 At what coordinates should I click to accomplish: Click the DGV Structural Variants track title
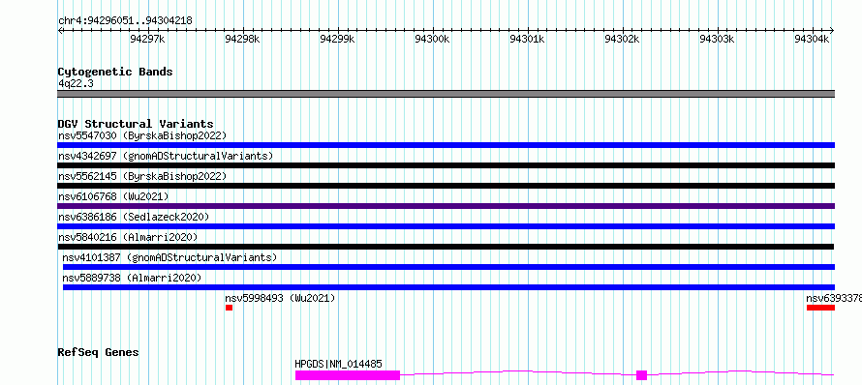tap(136, 124)
